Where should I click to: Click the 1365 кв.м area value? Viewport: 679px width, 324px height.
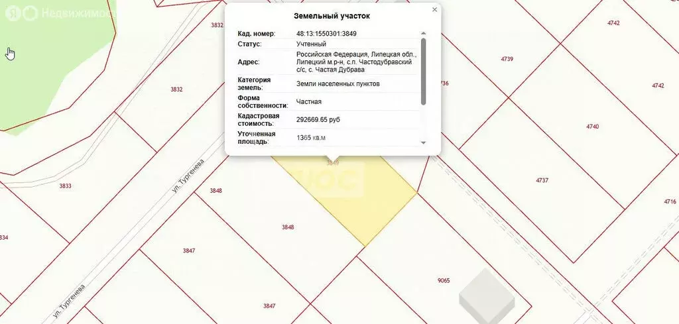(311, 138)
